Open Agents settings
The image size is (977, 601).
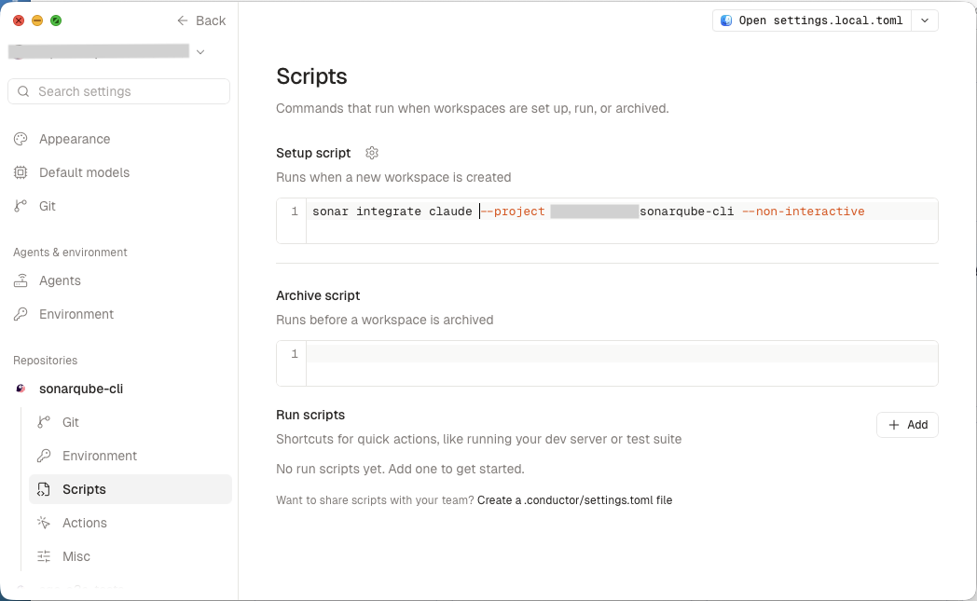coord(59,280)
